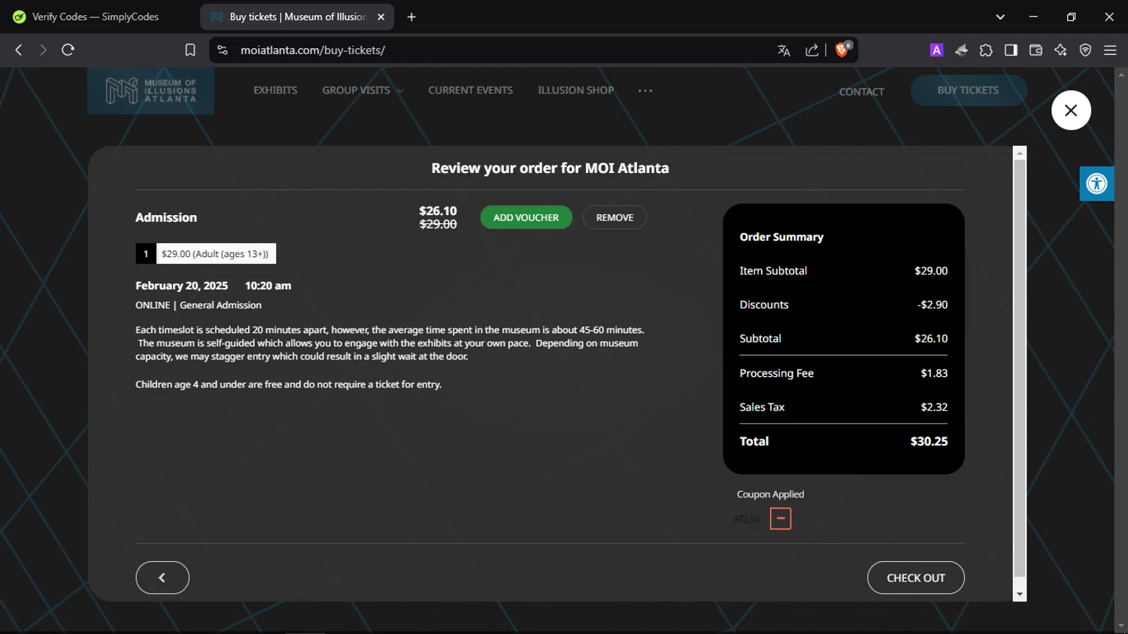The image size is (1128, 634).
Task: Click the Museum of Illusions Atlanta logo
Action: click(150, 91)
